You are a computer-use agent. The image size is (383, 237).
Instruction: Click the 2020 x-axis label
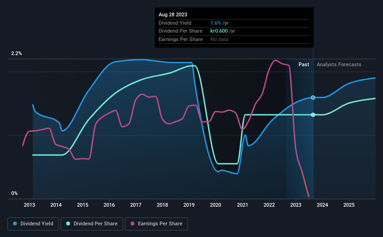[x=216, y=205]
